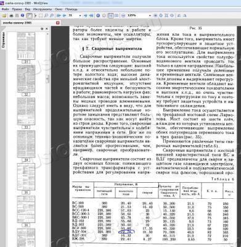Click the Open file folder icon
The height and width of the screenshot is (247, 241).
pyautogui.click(x=4, y=15)
